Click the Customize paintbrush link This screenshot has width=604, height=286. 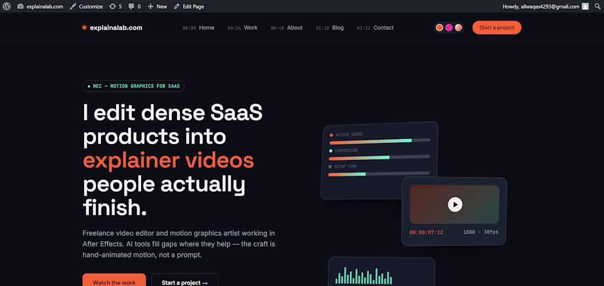pos(86,6)
